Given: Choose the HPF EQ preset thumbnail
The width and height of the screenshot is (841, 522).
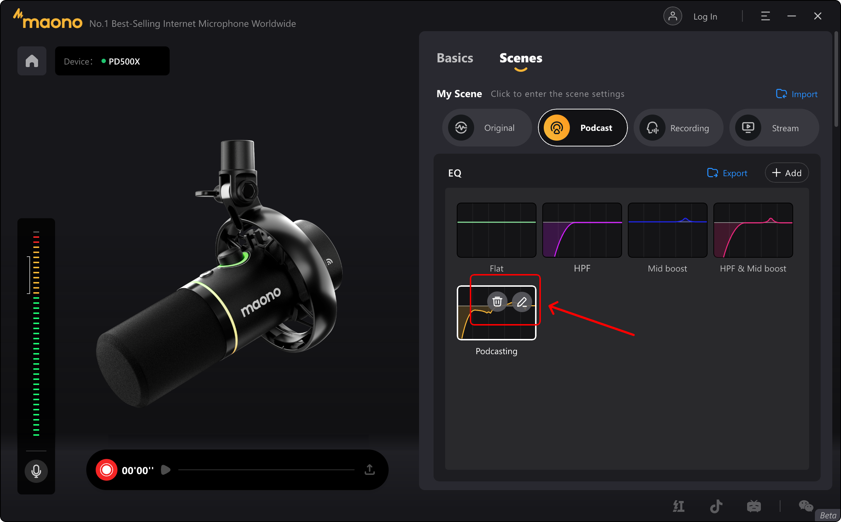Looking at the screenshot, I should (582, 230).
